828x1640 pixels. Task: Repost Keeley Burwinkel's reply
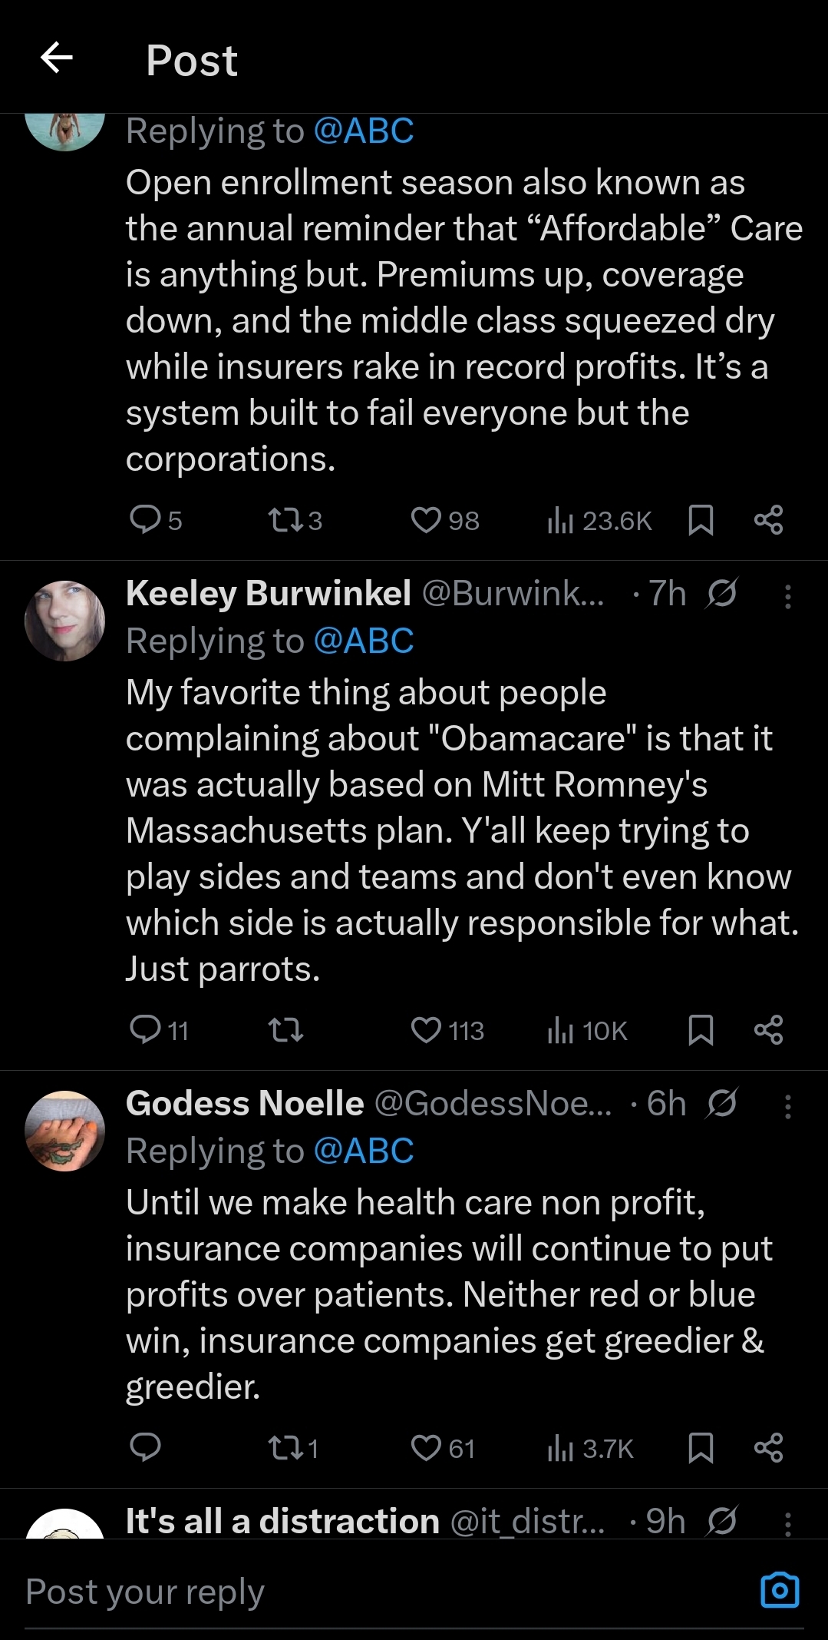(x=286, y=1029)
